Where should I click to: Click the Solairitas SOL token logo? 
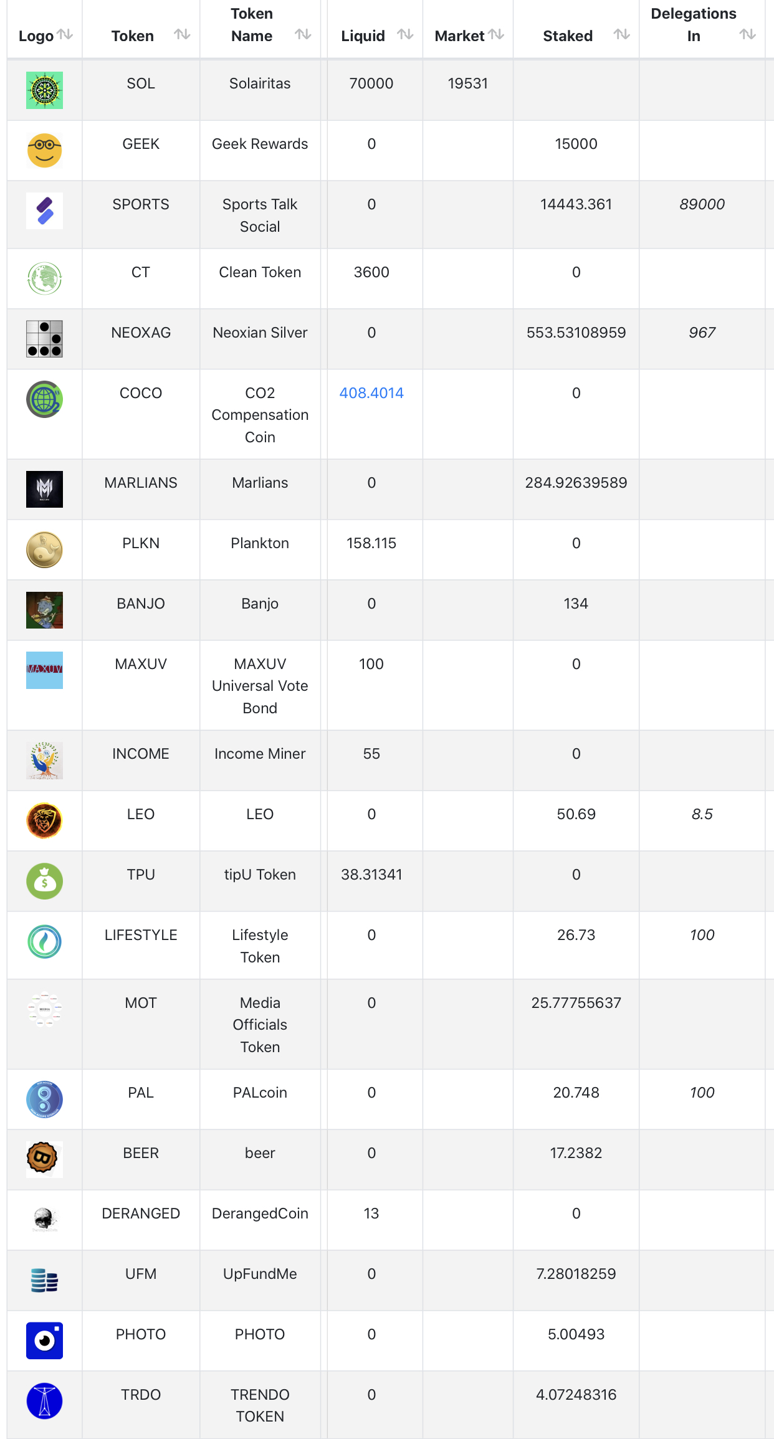[x=44, y=90]
